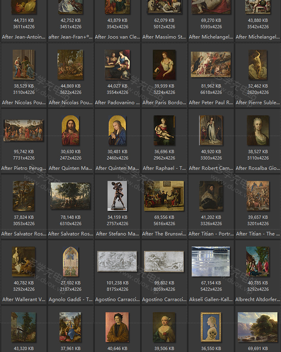Open the 101,238 KB Agostino Carracci drawing

click(x=117, y=261)
